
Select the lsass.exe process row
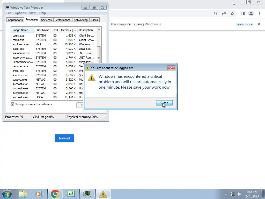(54, 49)
